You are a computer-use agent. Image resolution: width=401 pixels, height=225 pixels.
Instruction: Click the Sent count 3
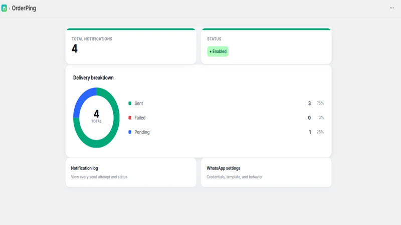[x=309, y=103]
